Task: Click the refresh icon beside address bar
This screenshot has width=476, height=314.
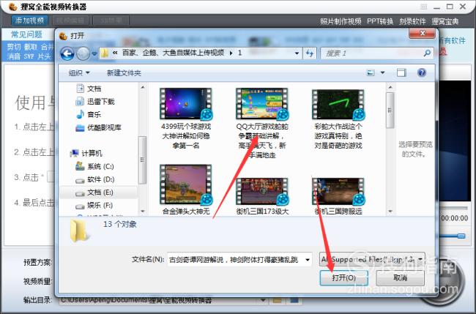Action: click(x=310, y=53)
